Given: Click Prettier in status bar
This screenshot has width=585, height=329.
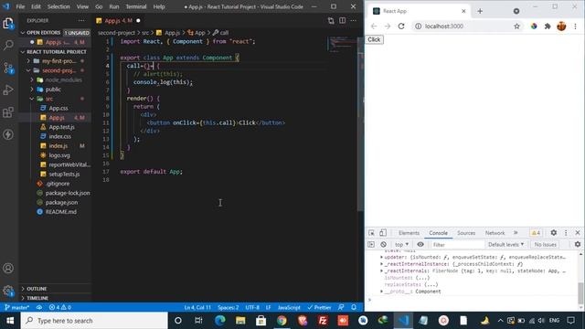Looking at the screenshot, I should click(x=319, y=307).
